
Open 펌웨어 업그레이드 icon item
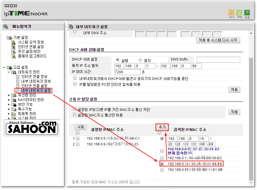pyautogui.click(x=14, y=56)
